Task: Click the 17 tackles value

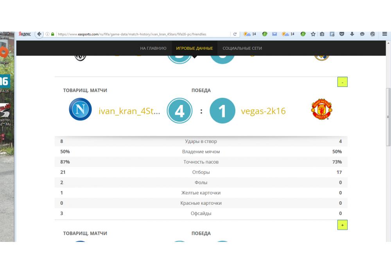Action: [339, 172]
